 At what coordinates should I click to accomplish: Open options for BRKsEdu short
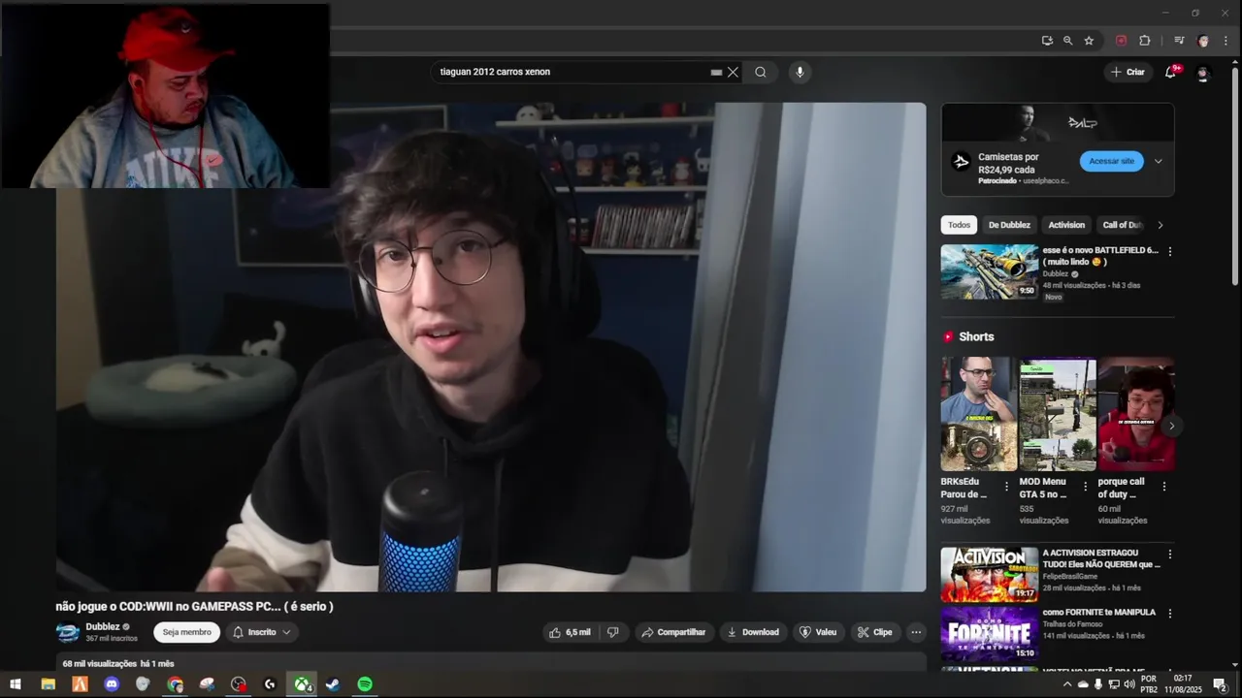pyautogui.click(x=1006, y=487)
